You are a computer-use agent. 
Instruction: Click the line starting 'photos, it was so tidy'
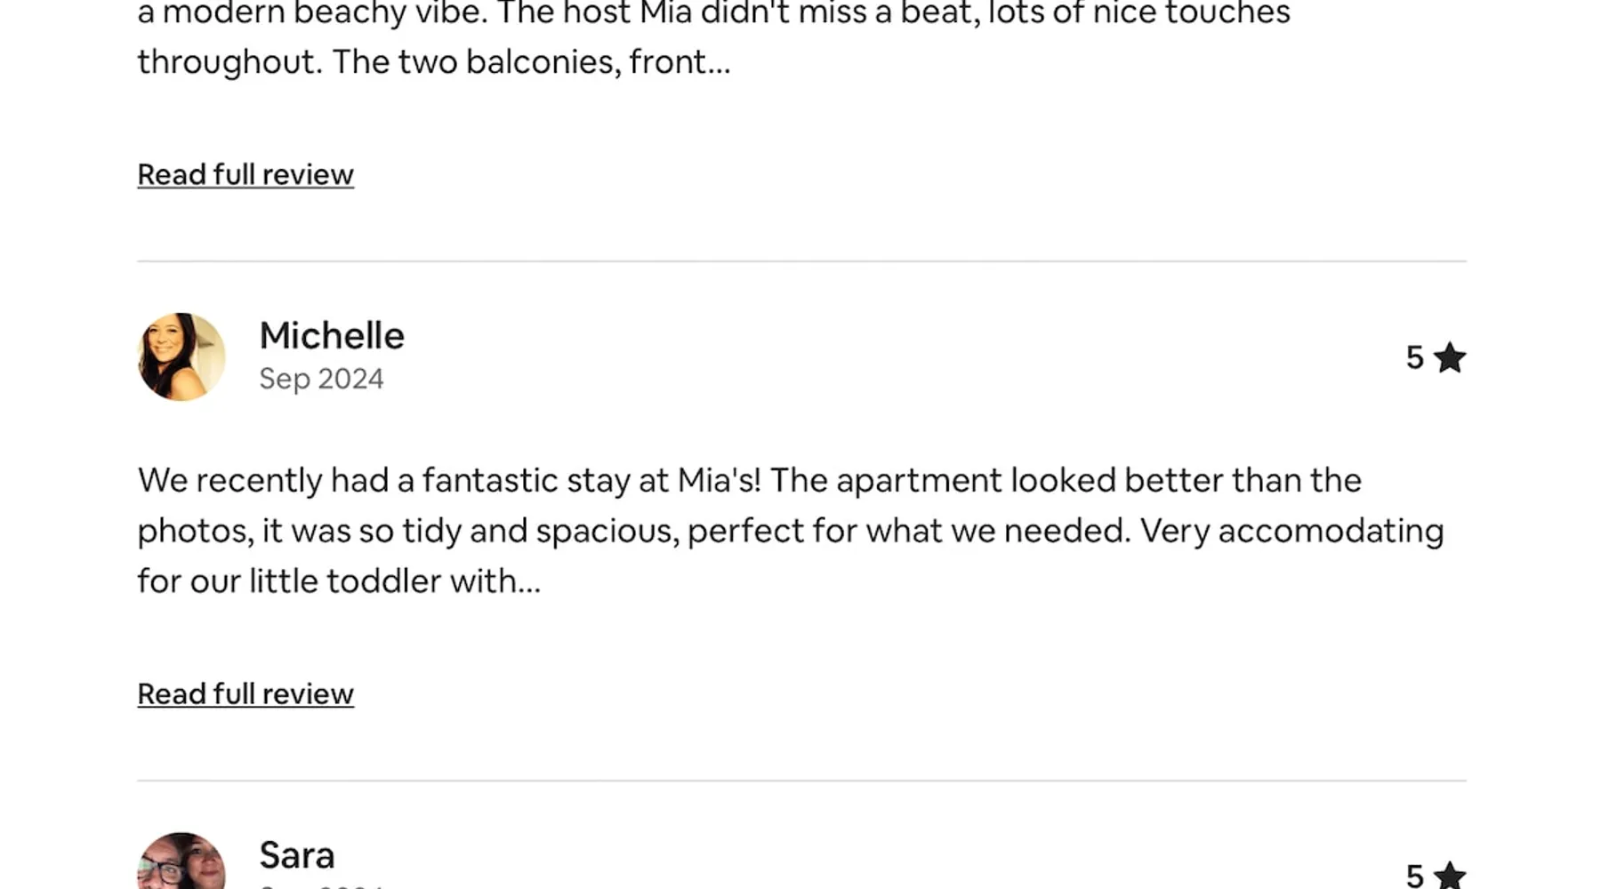coord(790,531)
